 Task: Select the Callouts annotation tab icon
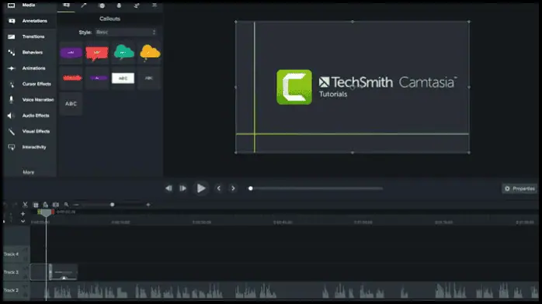coord(66,5)
